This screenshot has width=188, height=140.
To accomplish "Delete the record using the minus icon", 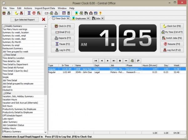I will click(126, 60).
